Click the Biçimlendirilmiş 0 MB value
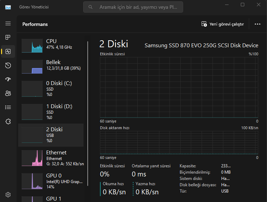Screen dimensions: 267x202 point(226,172)
